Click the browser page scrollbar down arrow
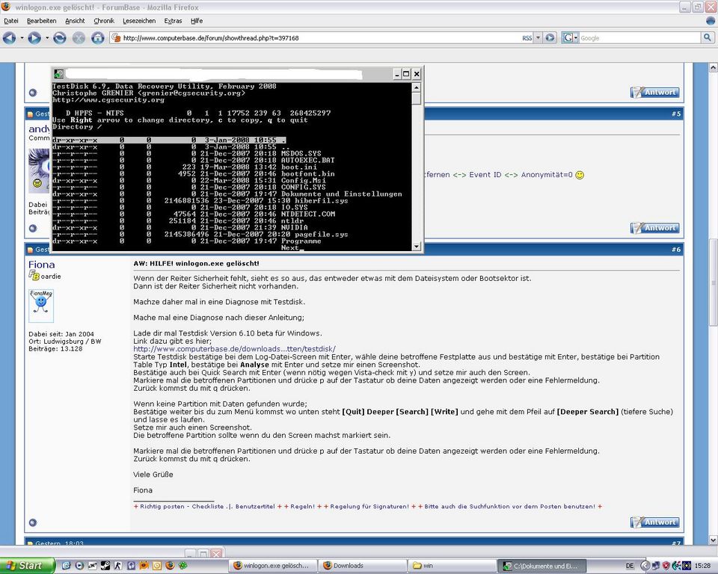Image resolution: width=718 pixels, height=574 pixels. coord(713,540)
